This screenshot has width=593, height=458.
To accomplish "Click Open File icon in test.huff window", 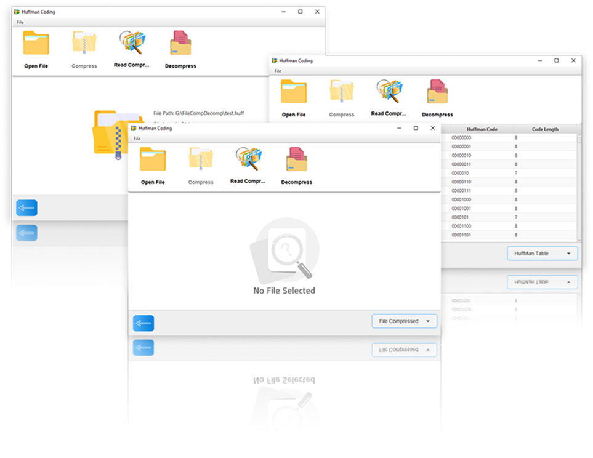I will (x=36, y=44).
